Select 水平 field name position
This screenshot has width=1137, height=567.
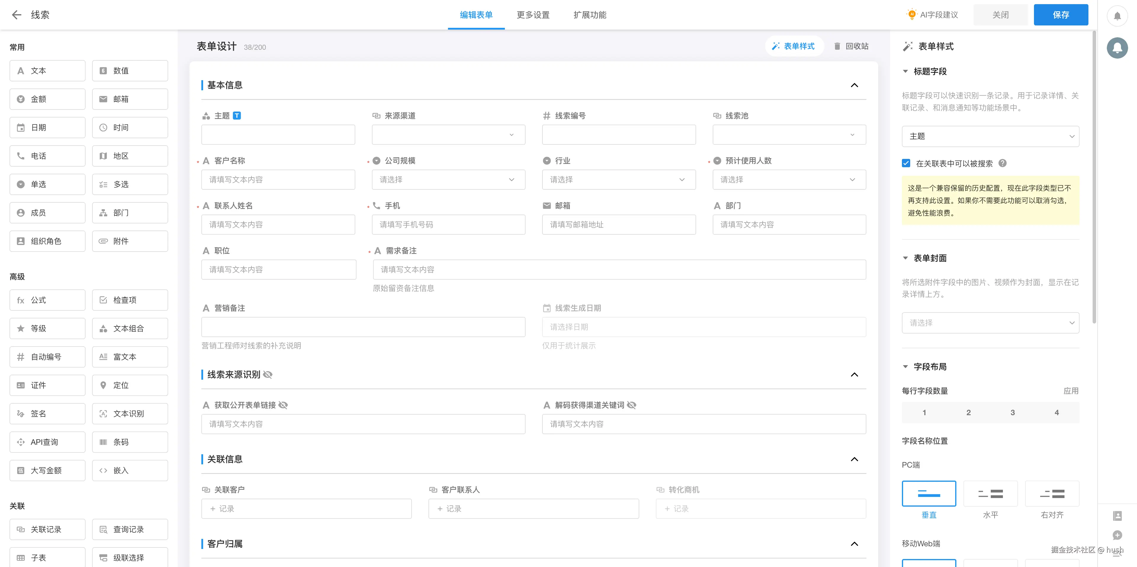(990, 494)
